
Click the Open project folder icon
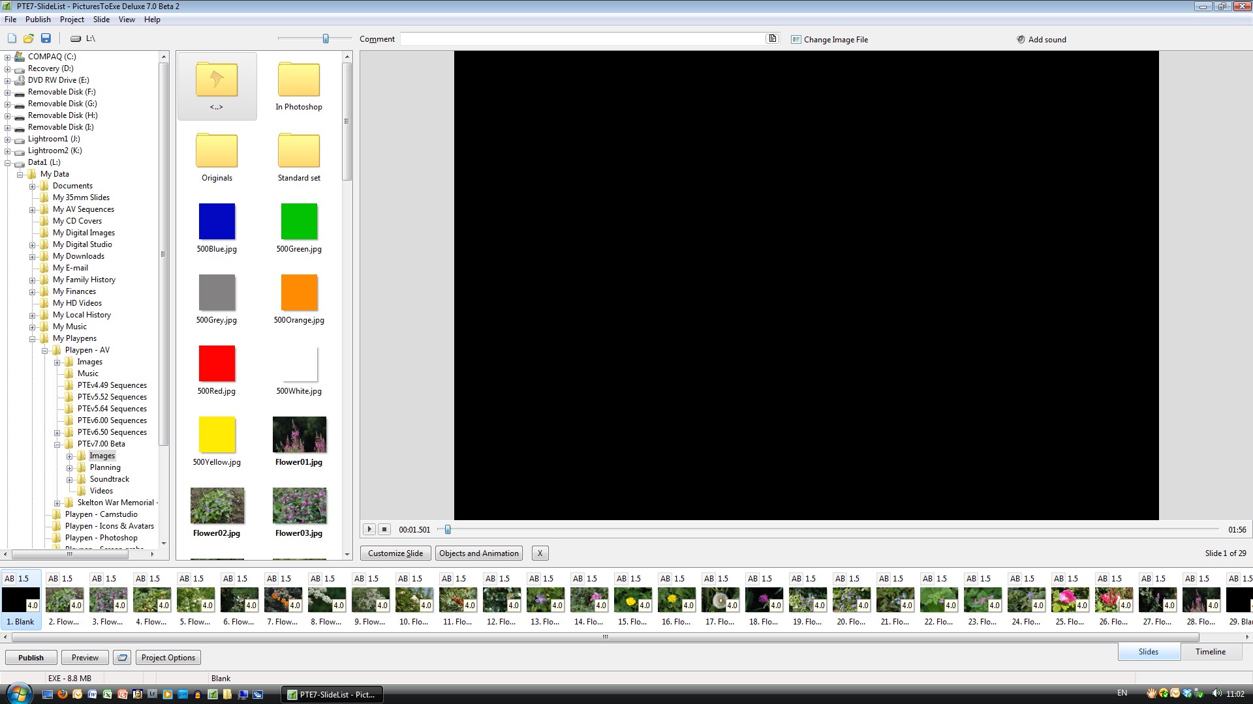click(29, 38)
